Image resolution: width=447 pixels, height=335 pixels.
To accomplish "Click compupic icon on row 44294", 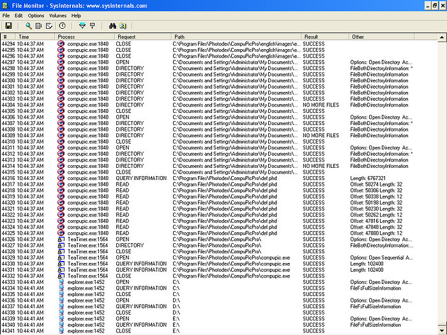I will (x=61, y=44).
